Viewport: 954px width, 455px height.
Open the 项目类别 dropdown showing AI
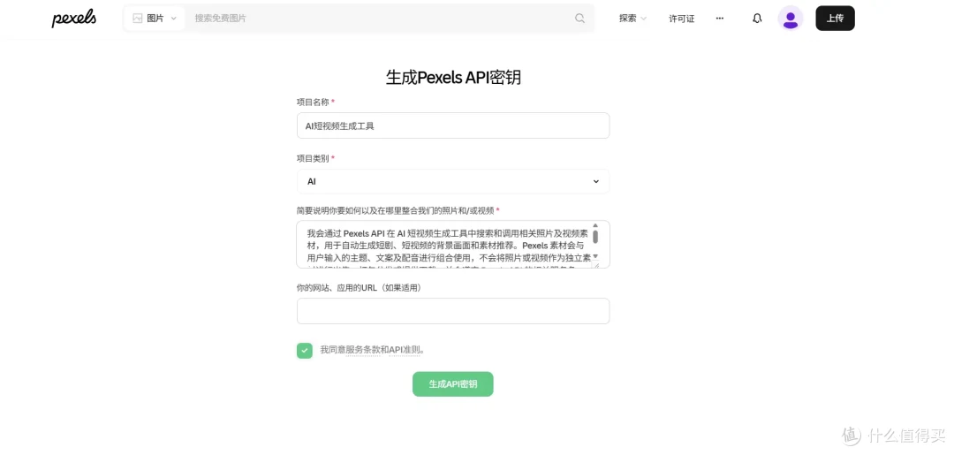(x=453, y=181)
